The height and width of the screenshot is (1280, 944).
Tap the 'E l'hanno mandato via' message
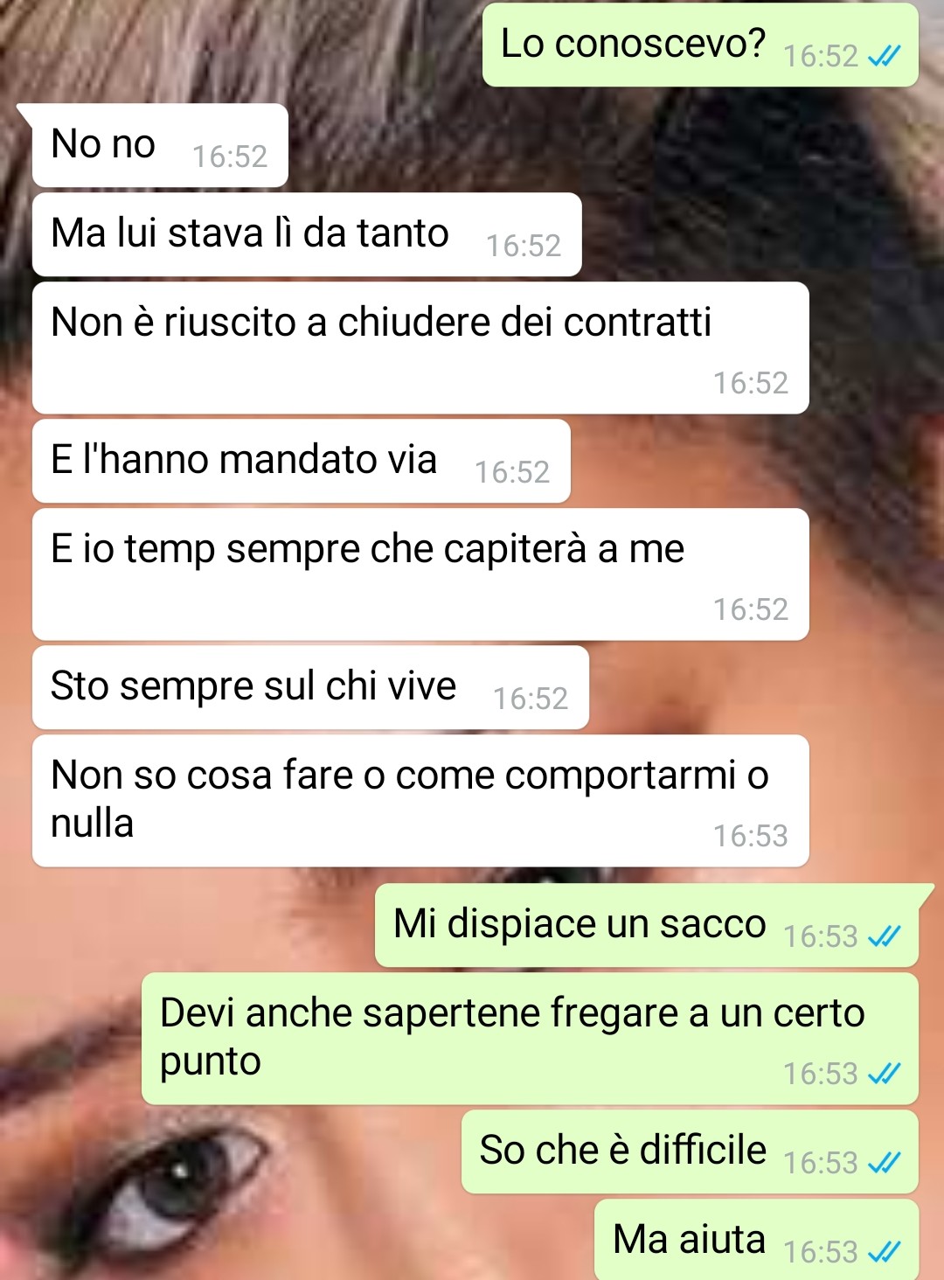302,461
